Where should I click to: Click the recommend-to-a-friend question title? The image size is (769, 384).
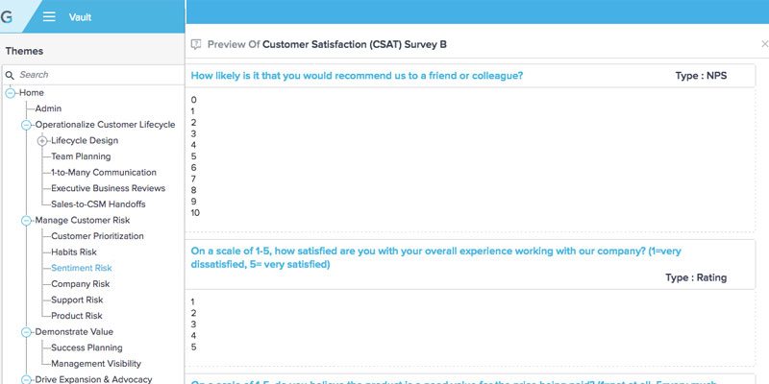(x=357, y=76)
